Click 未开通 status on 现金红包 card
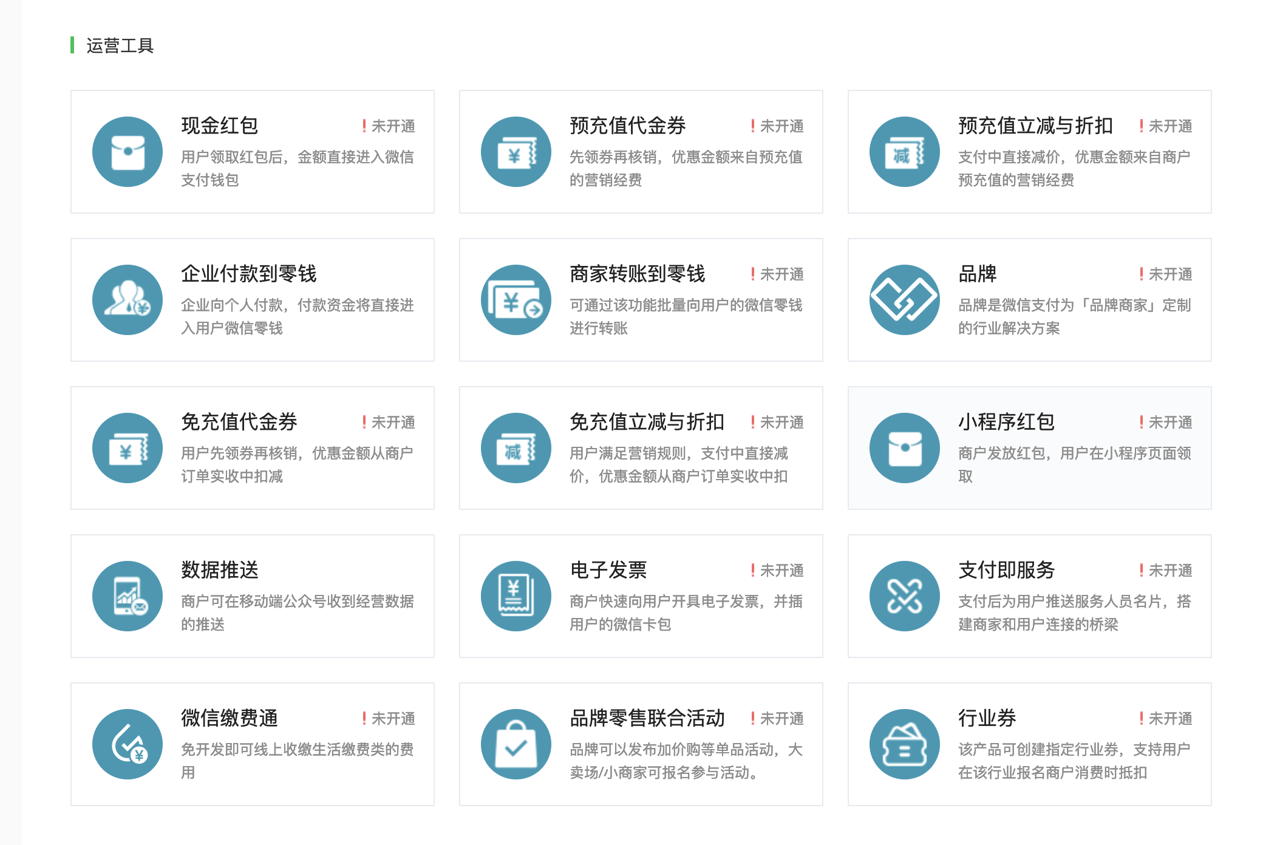Image resolution: width=1280 pixels, height=845 pixels. 392,126
